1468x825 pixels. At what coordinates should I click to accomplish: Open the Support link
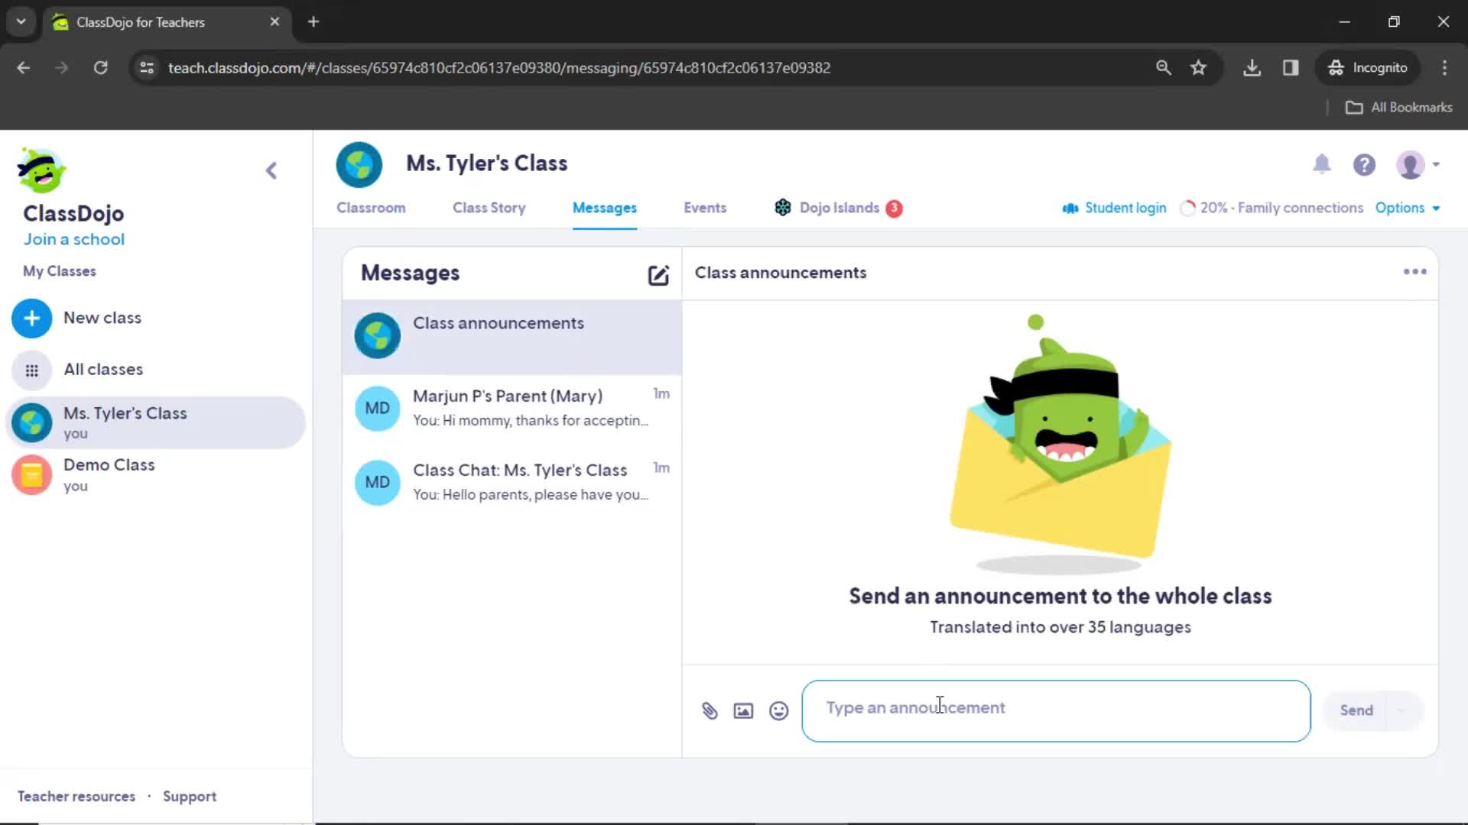click(189, 797)
